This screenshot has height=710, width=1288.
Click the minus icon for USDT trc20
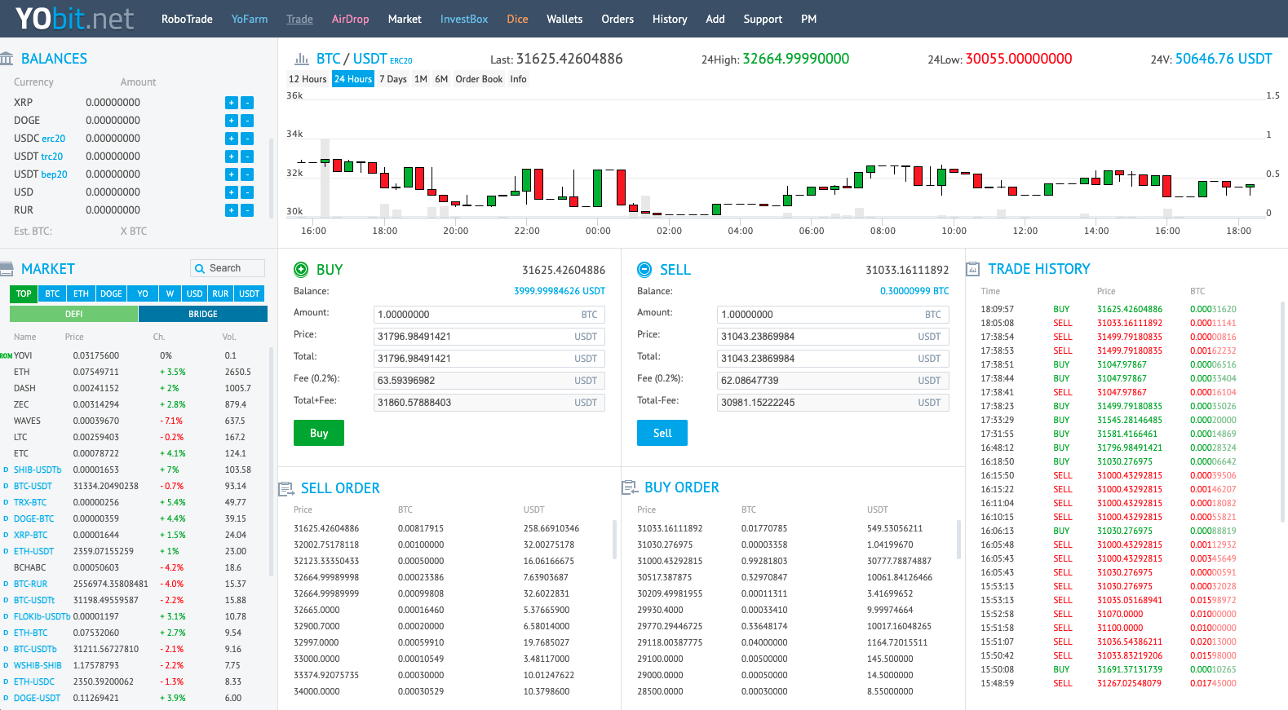[x=247, y=157]
